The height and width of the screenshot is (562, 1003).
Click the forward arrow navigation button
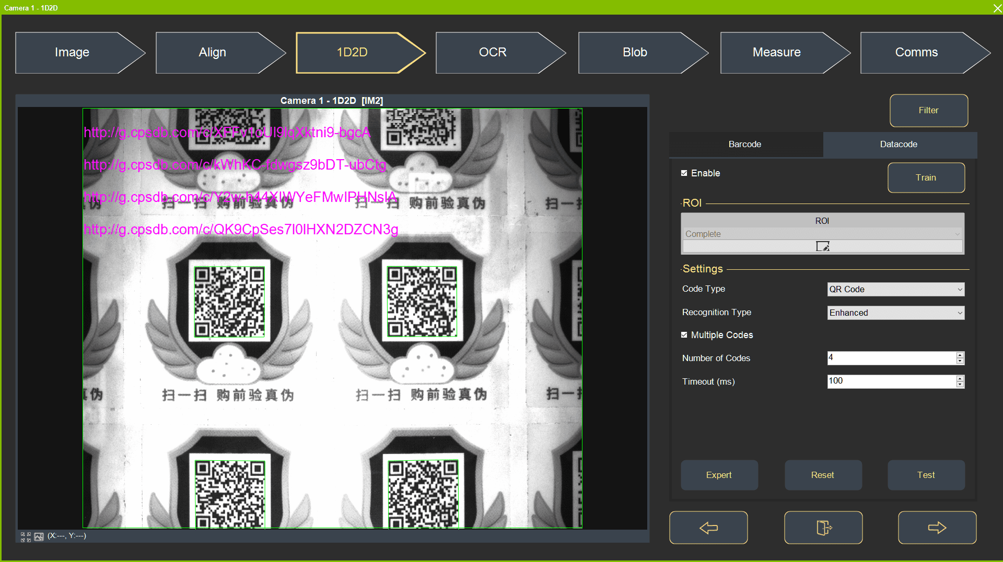[937, 528]
